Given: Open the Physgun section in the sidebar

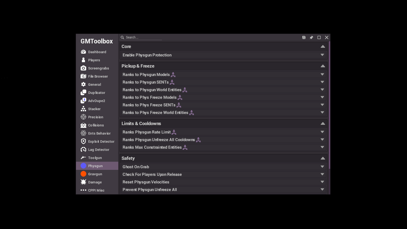Looking at the screenshot, I should [x=97, y=166].
